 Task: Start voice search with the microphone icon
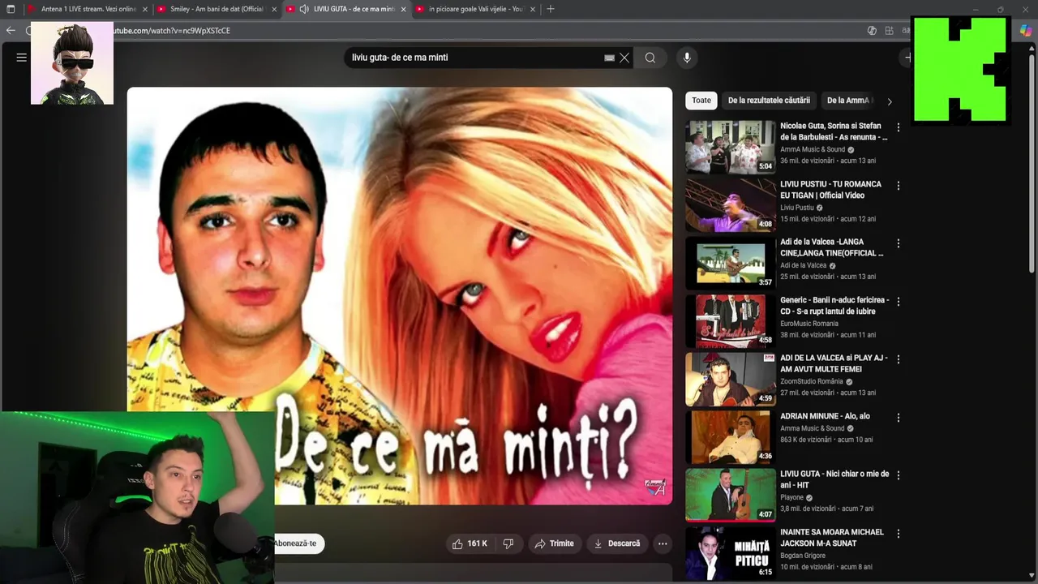pos(687,58)
